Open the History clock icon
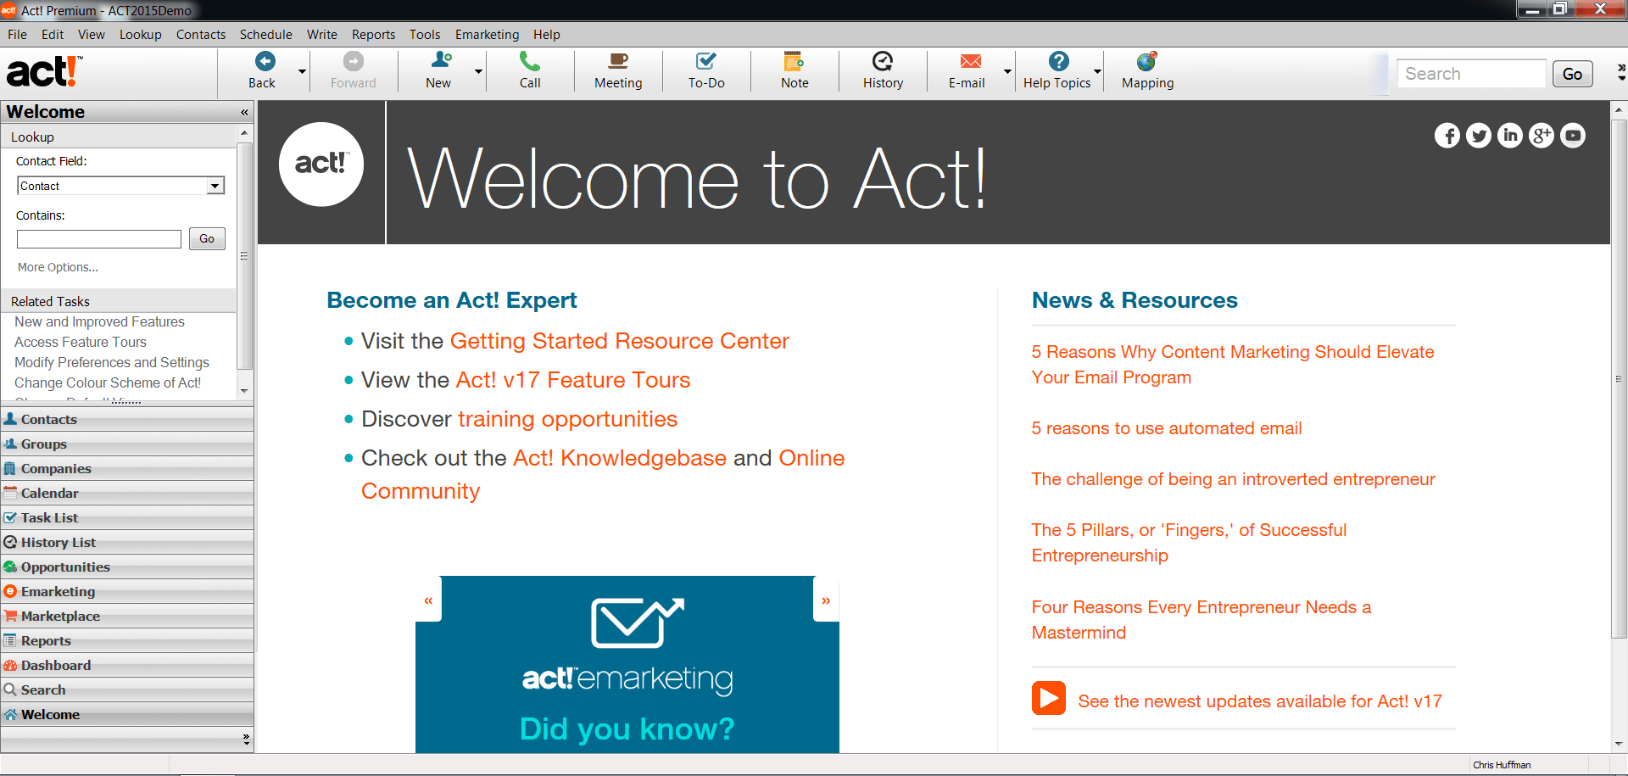Viewport: 1628px width, 776px height. (x=883, y=61)
